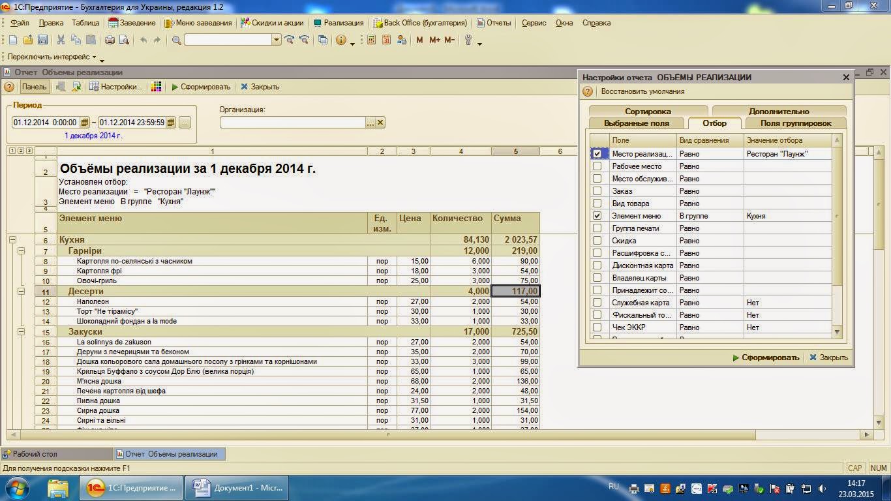Open the calculator icon
This screenshot has height=501, width=891.
(371, 40)
